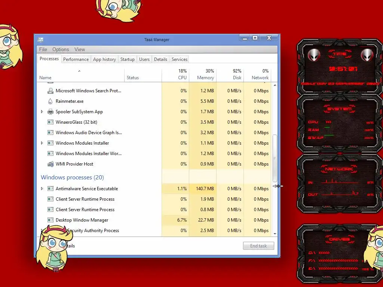Click the End task button
This screenshot has width=383, height=287.
[258, 246]
